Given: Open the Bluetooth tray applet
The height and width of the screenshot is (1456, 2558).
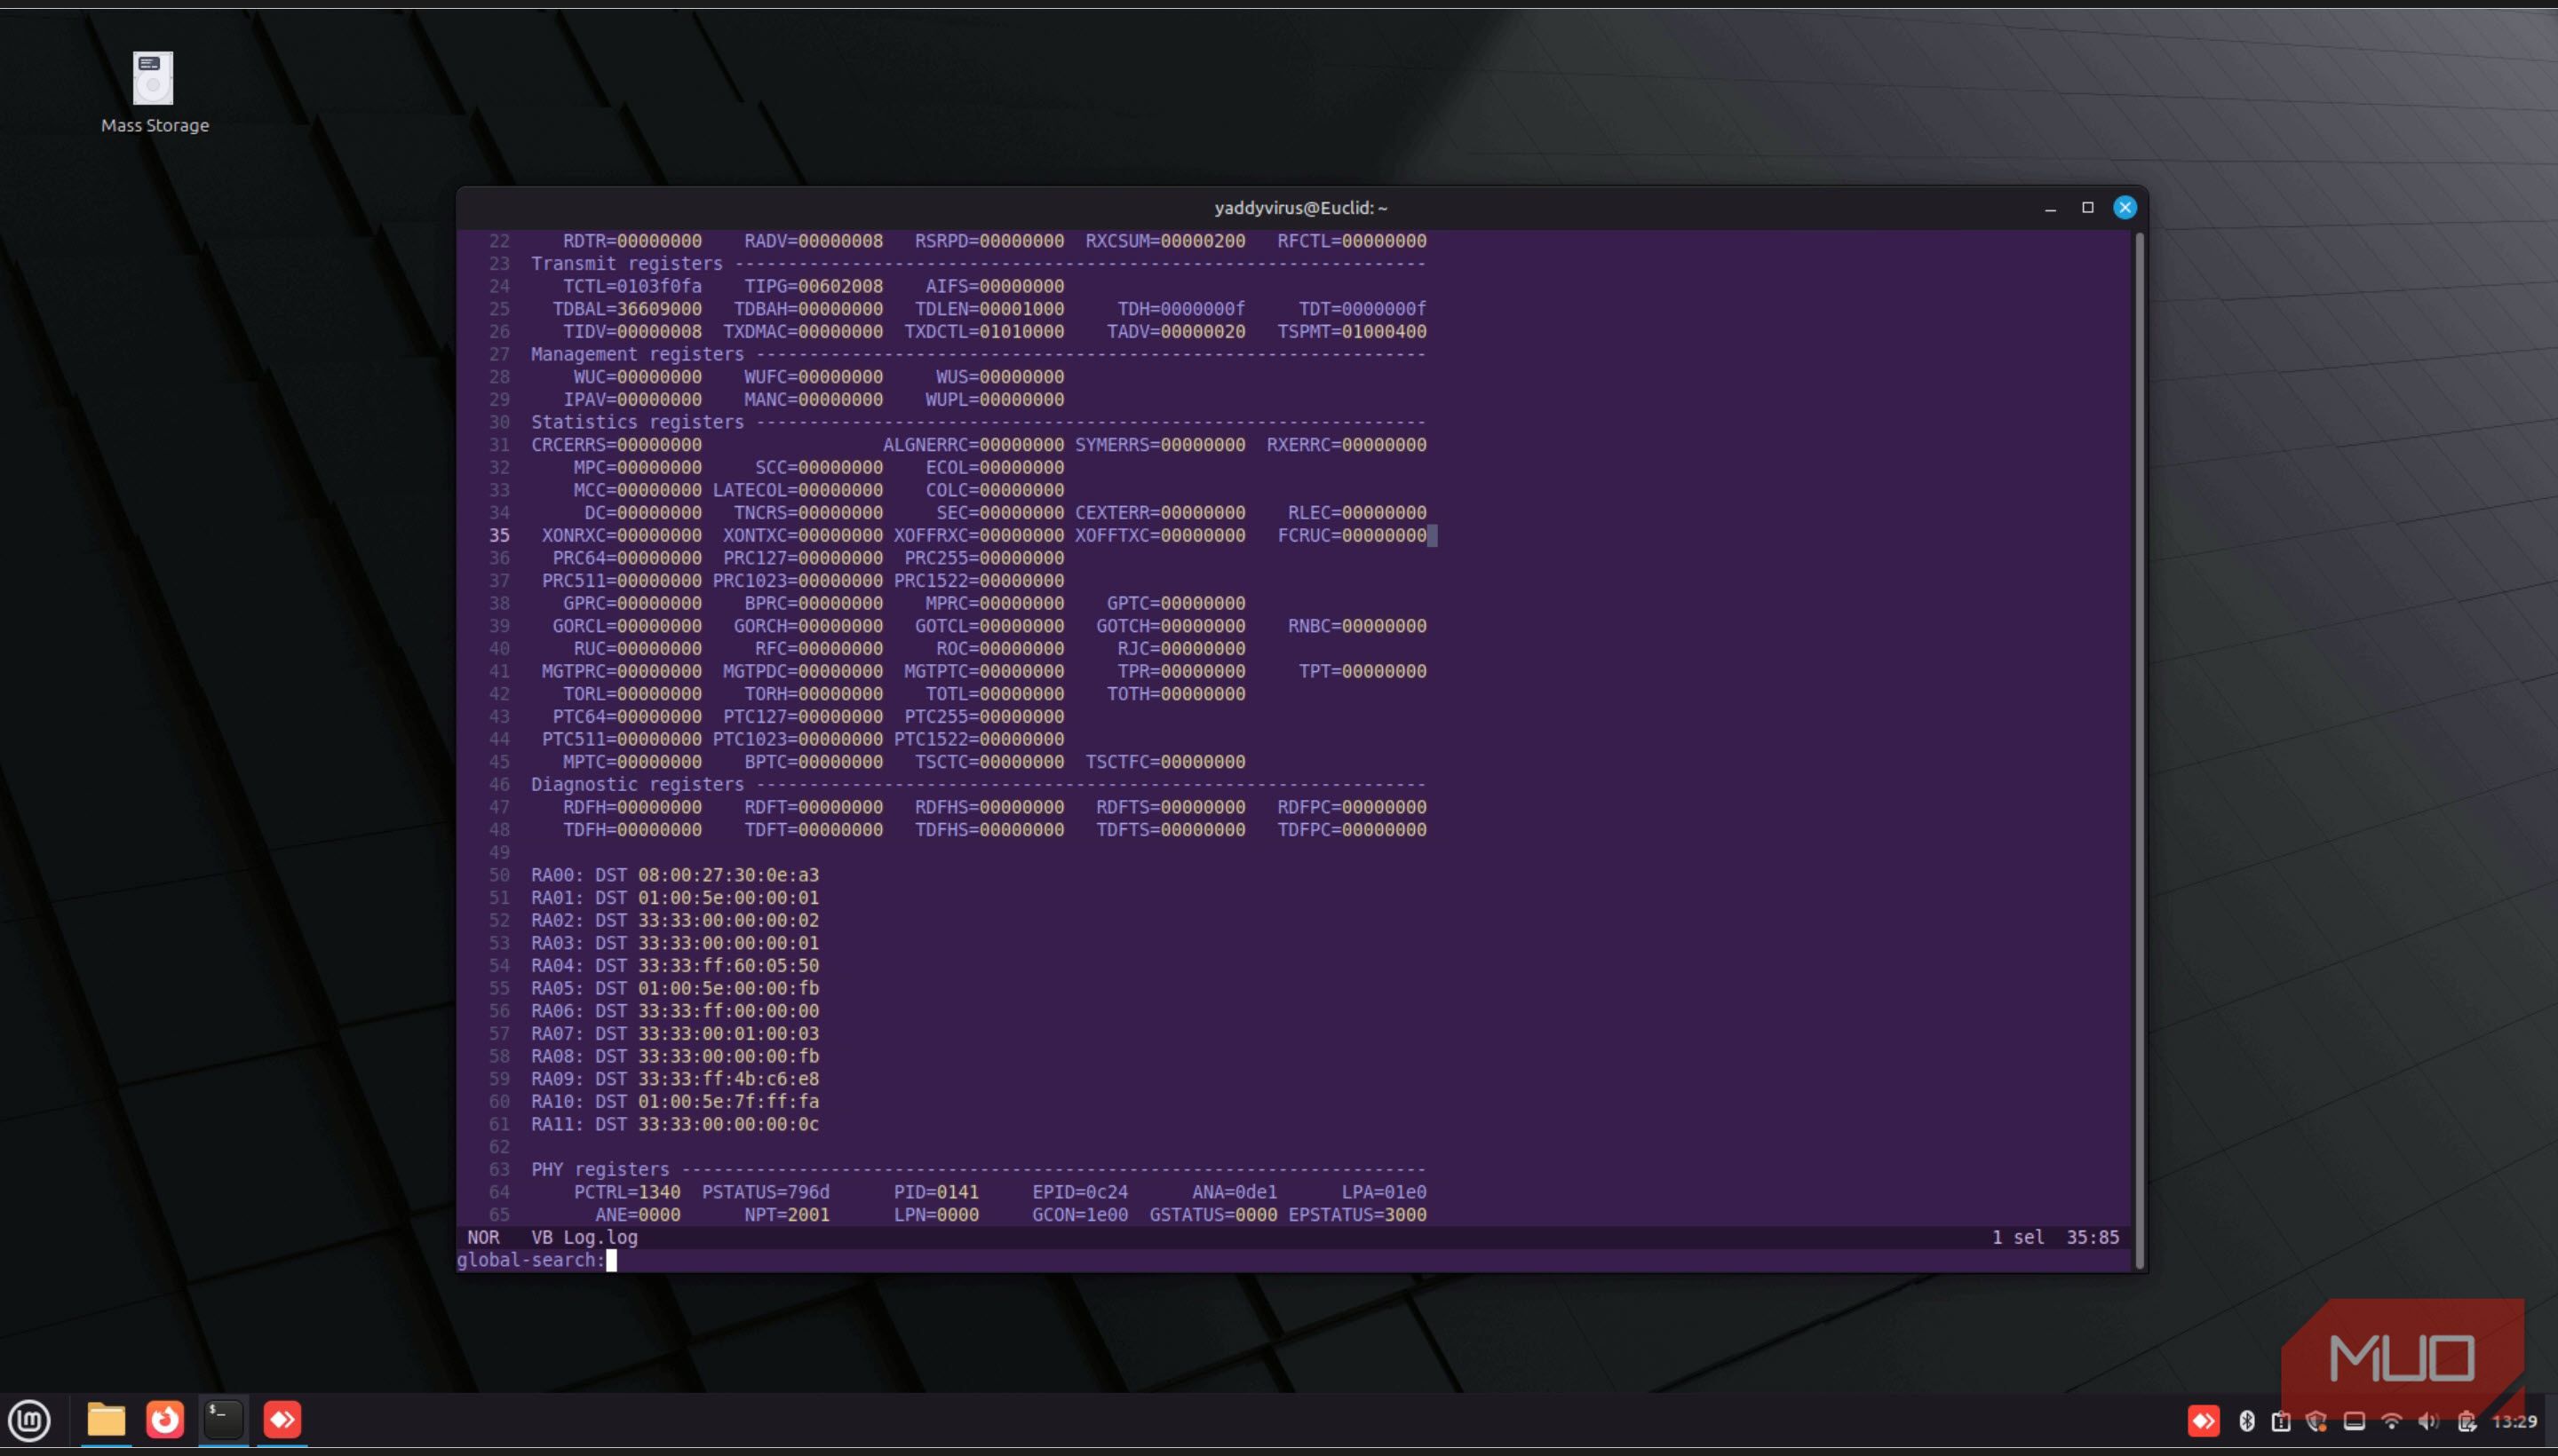Looking at the screenshot, I should (2246, 1421).
